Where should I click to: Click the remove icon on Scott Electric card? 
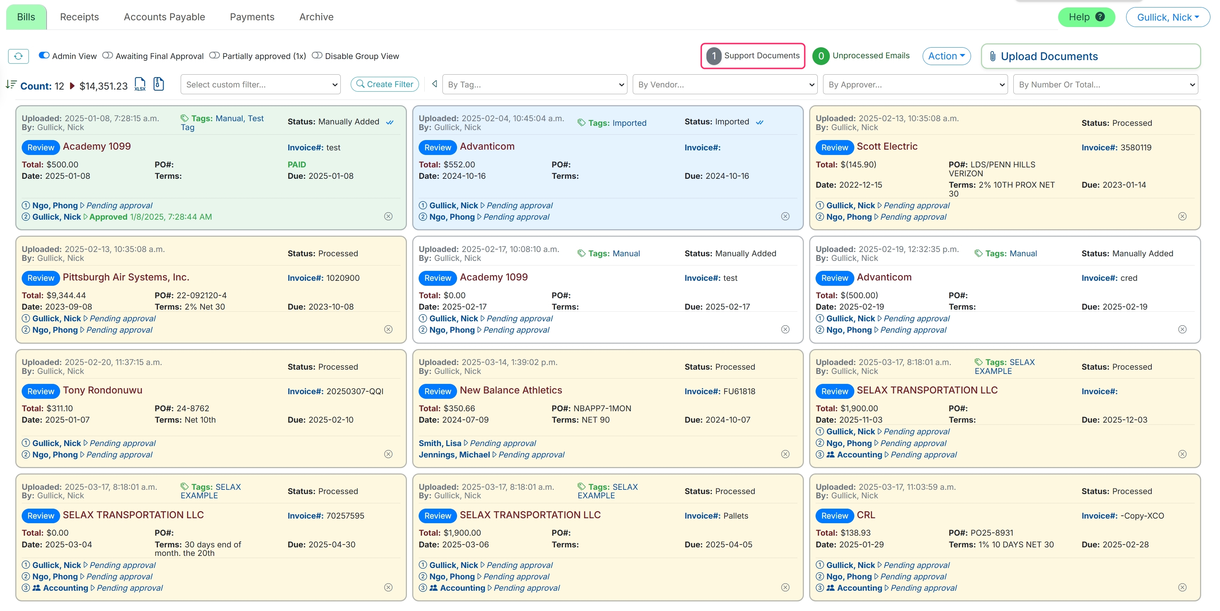point(1182,216)
